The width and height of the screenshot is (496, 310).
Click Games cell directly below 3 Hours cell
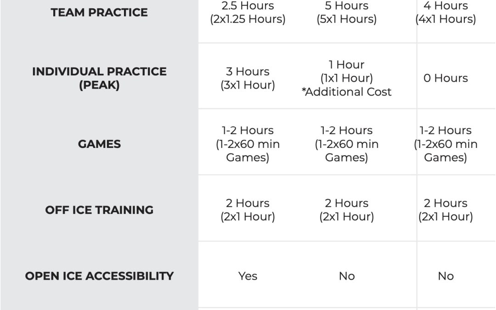coord(248,144)
